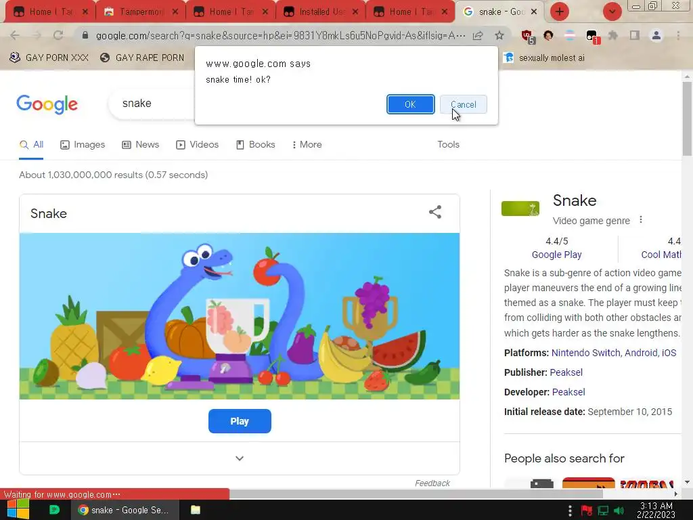Screen dimensions: 693x520
Task: Open the uBlock shield extension icon
Action: pyautogui.click(x=528, y=37)
